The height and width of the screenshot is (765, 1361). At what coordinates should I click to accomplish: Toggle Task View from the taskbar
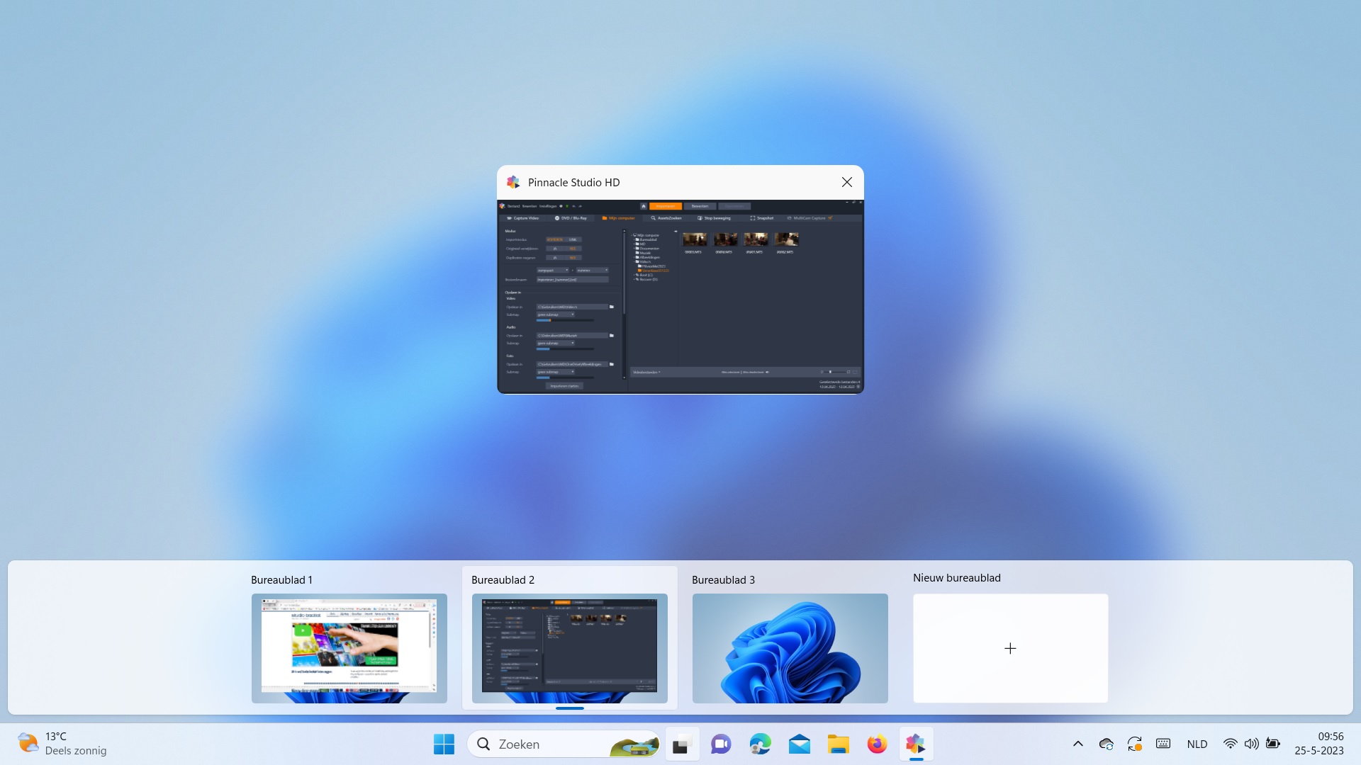tap(682, 744)
